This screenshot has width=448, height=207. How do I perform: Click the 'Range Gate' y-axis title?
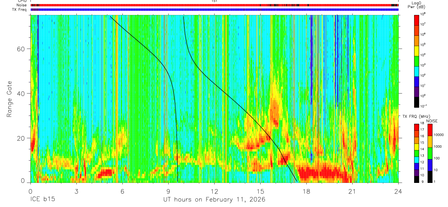9,99
